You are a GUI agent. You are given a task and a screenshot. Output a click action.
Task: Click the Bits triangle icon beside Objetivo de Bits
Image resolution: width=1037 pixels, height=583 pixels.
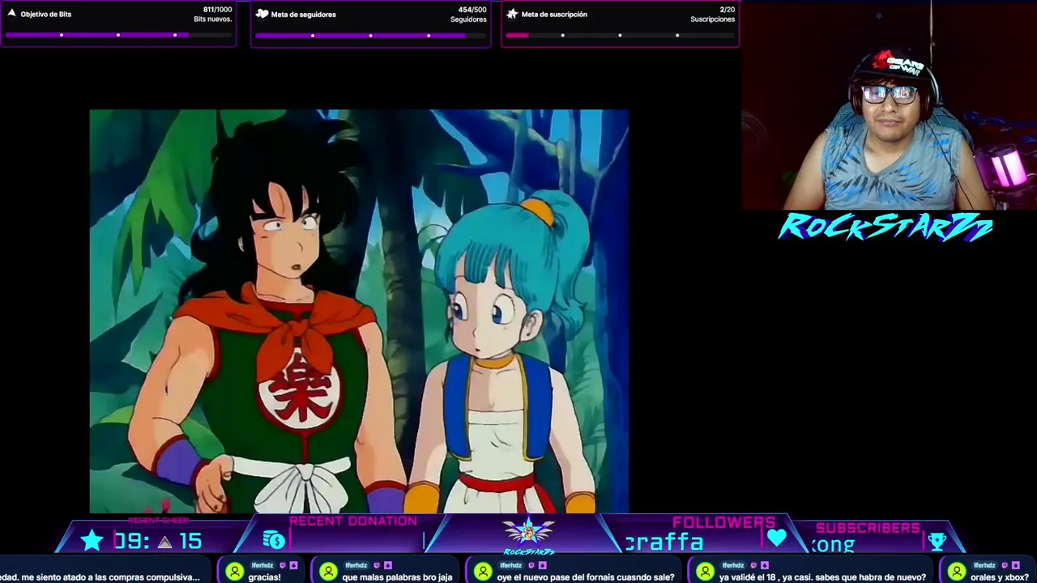click(11, 14)
